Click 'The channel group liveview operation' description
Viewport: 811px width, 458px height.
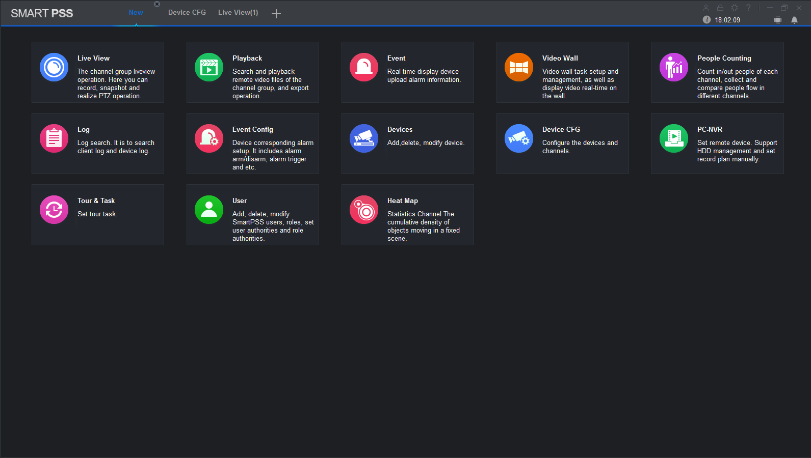(x=116, y=83)
